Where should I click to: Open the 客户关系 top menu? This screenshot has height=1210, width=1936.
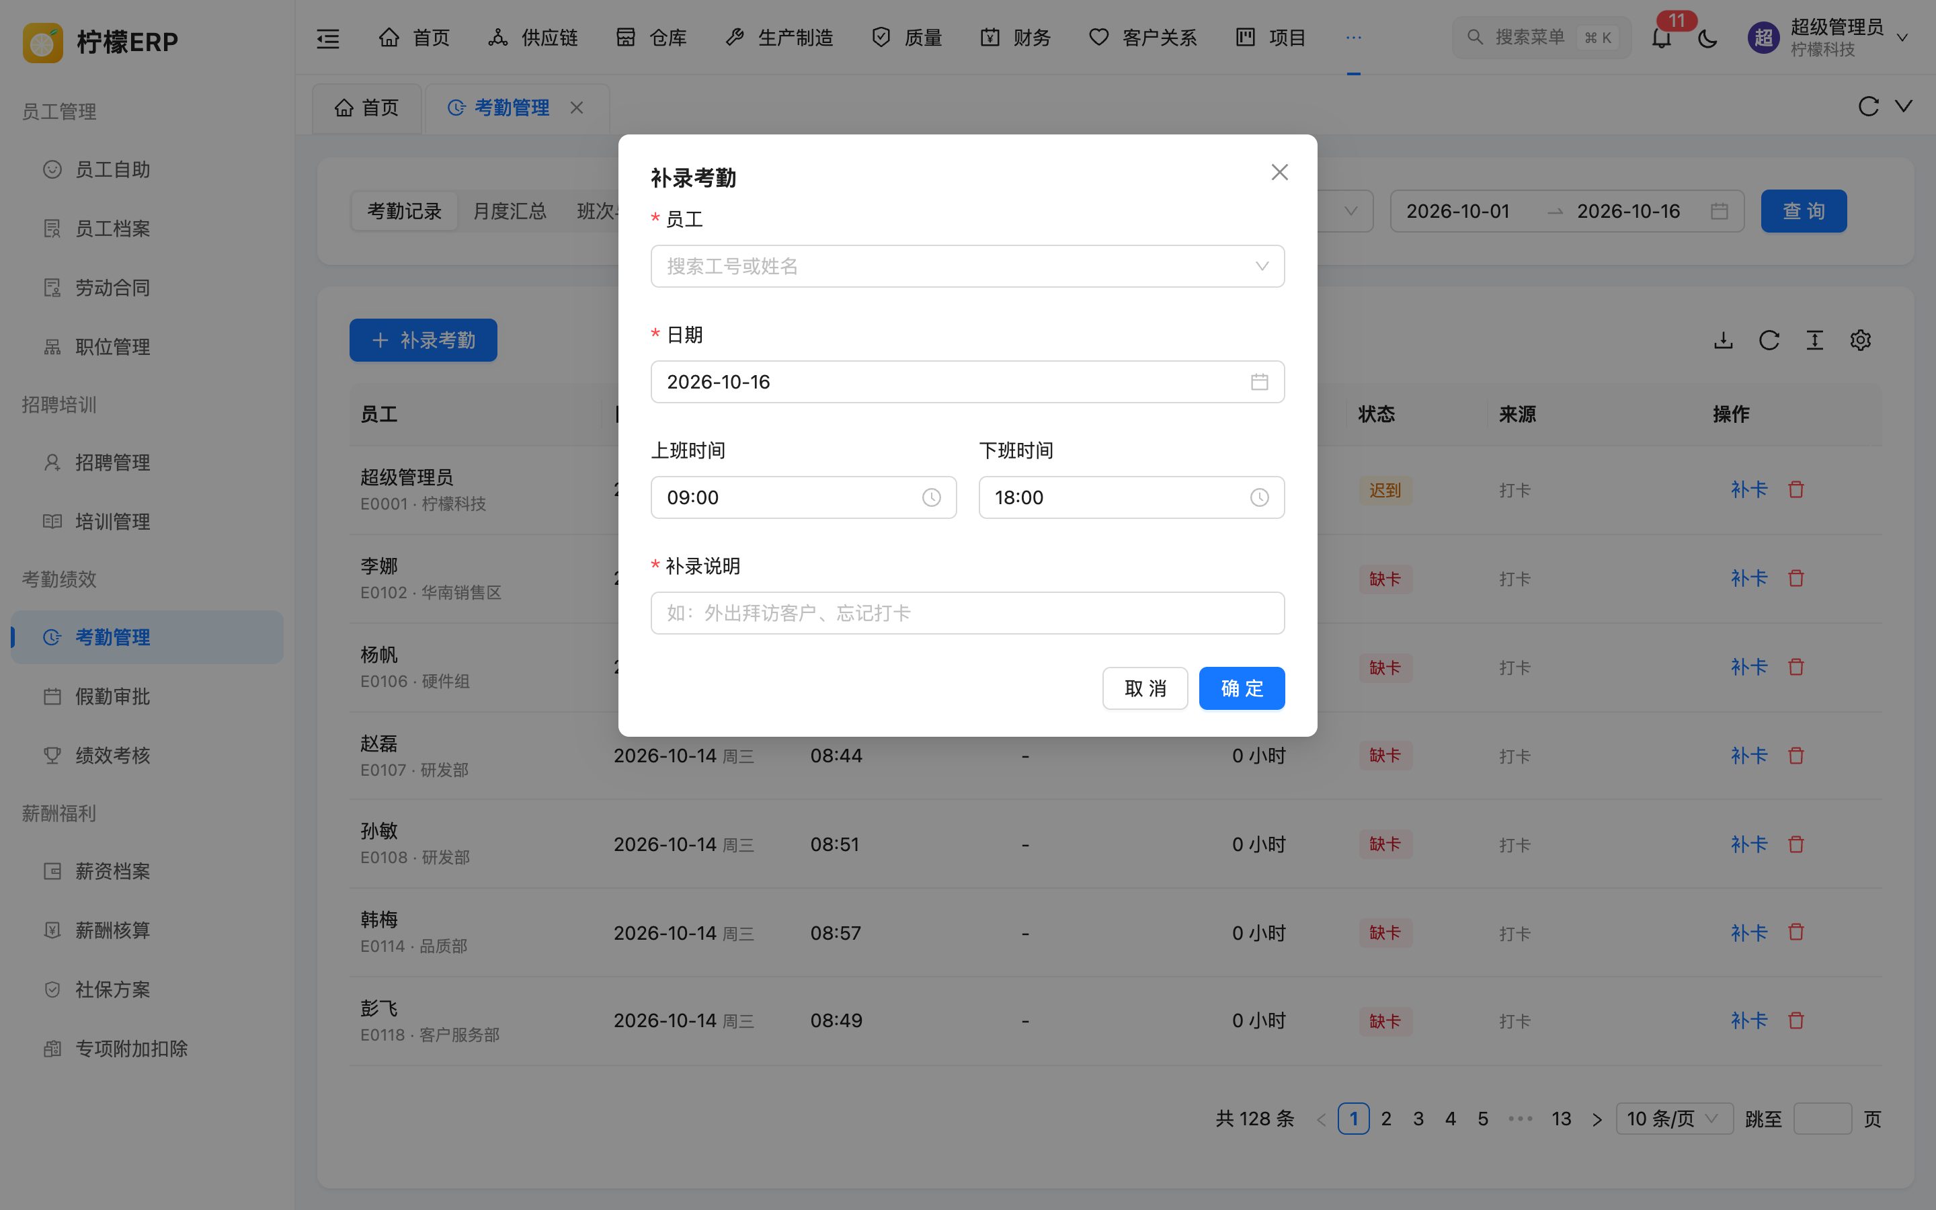1142,38
